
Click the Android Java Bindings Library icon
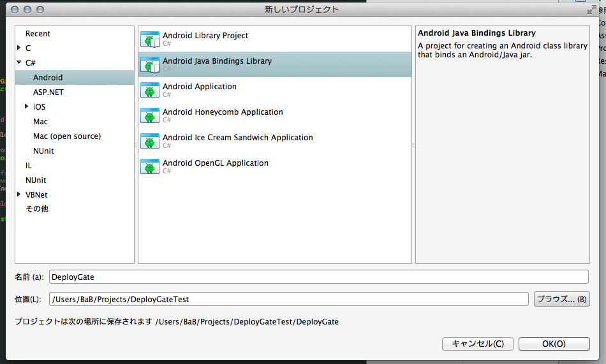[150, 65]
